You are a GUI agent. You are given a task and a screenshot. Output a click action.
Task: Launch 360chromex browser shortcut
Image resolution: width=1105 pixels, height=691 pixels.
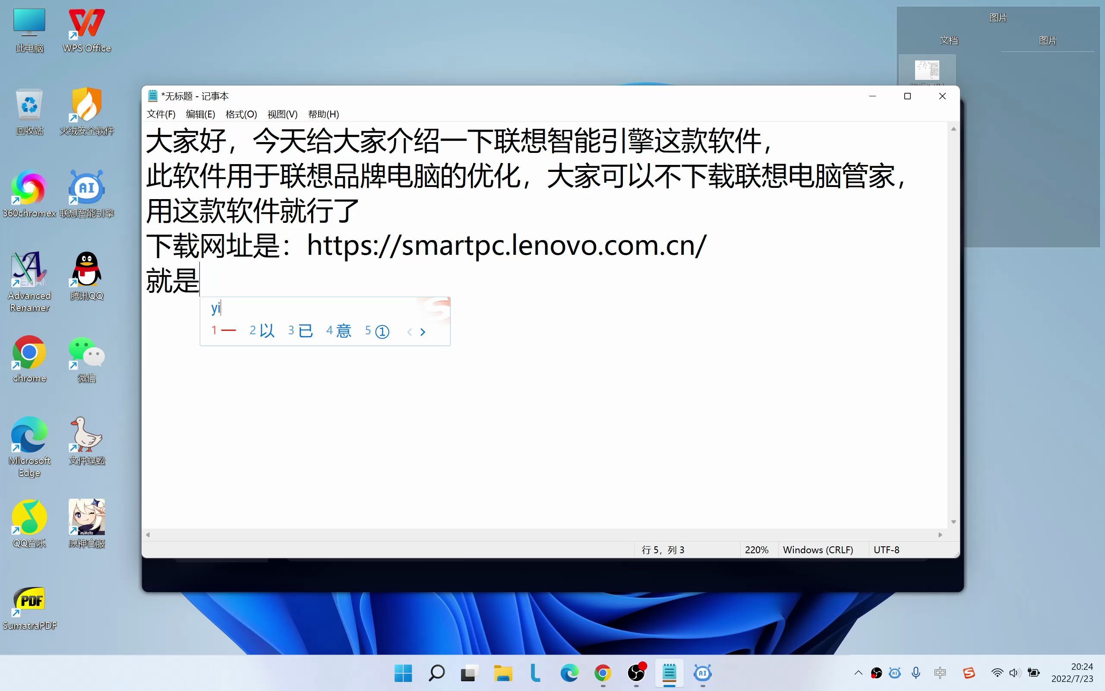click(x=29, y=195)
